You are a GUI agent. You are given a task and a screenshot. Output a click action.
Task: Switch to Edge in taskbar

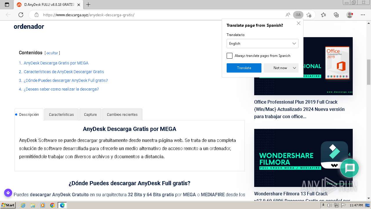(62, 205)
